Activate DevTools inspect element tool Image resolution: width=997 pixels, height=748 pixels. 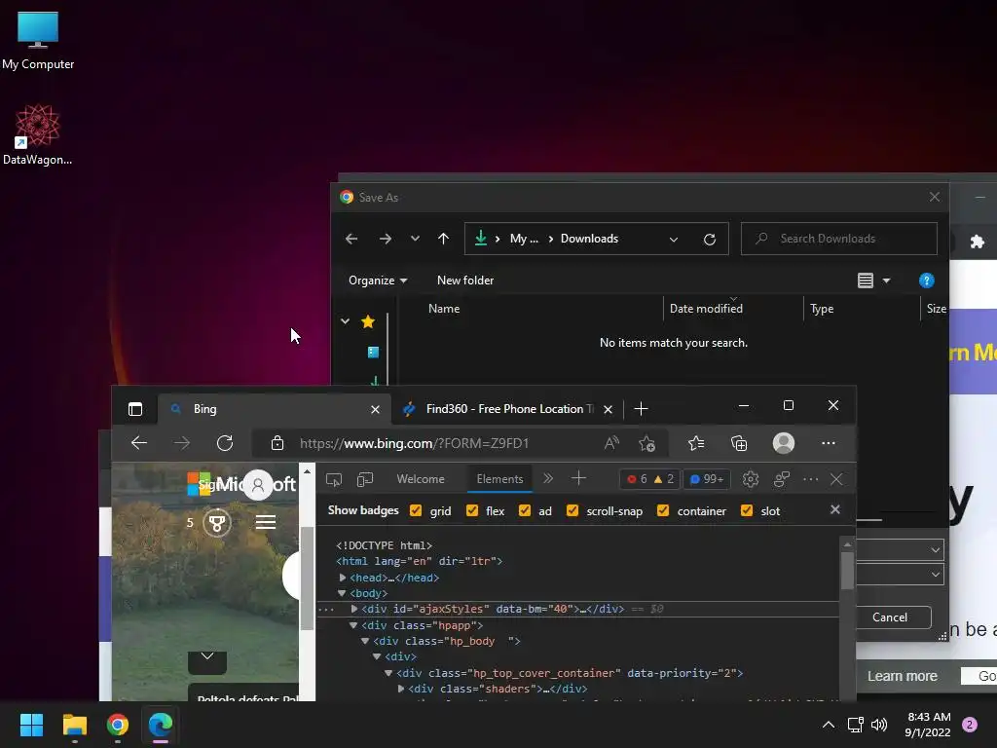(x=334, y=479)
